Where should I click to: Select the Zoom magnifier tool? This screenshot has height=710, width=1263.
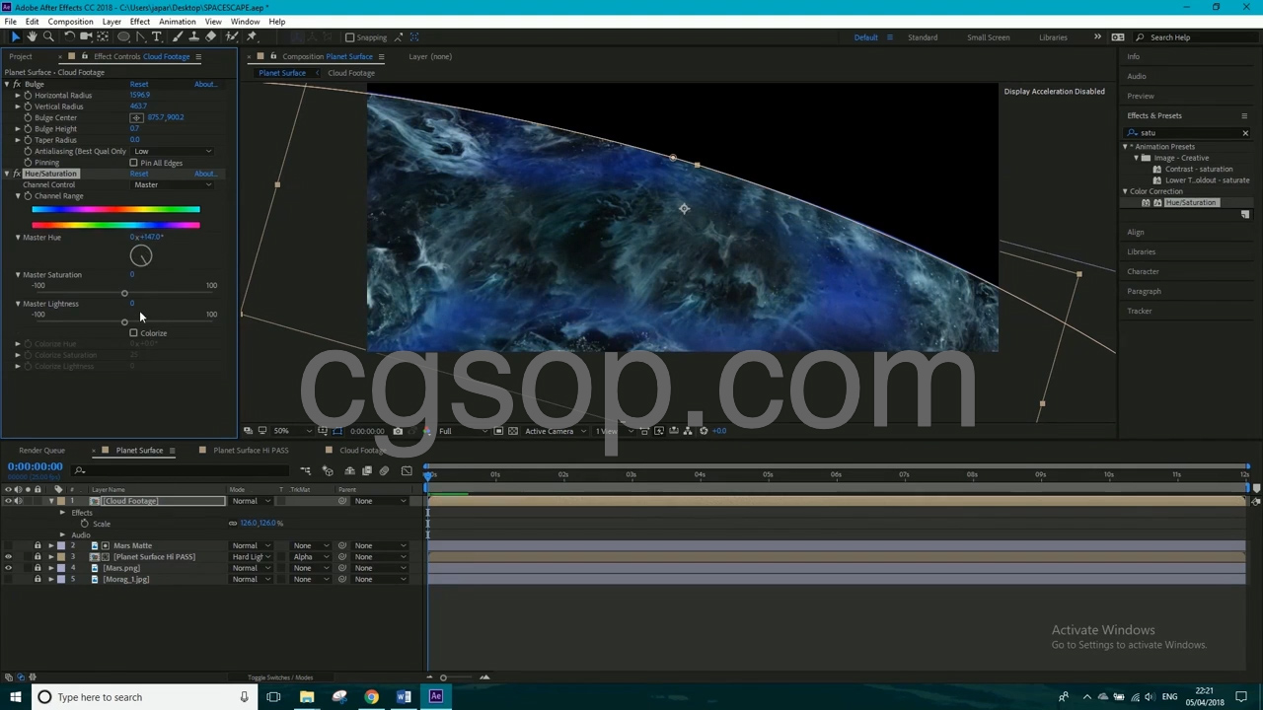coord(48,37)
